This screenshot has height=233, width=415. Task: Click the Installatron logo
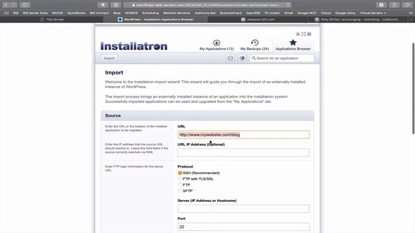click(134, 46)
